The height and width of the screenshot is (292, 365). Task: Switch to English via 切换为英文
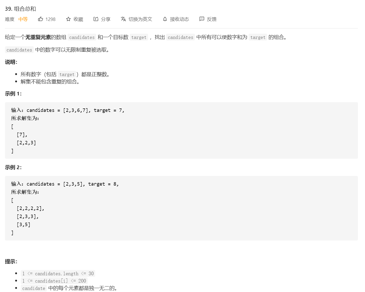point(140,19)
